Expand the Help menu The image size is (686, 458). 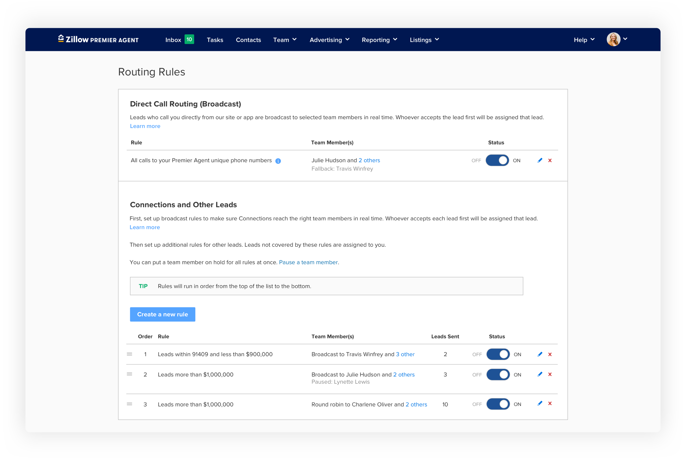point(584,40)
